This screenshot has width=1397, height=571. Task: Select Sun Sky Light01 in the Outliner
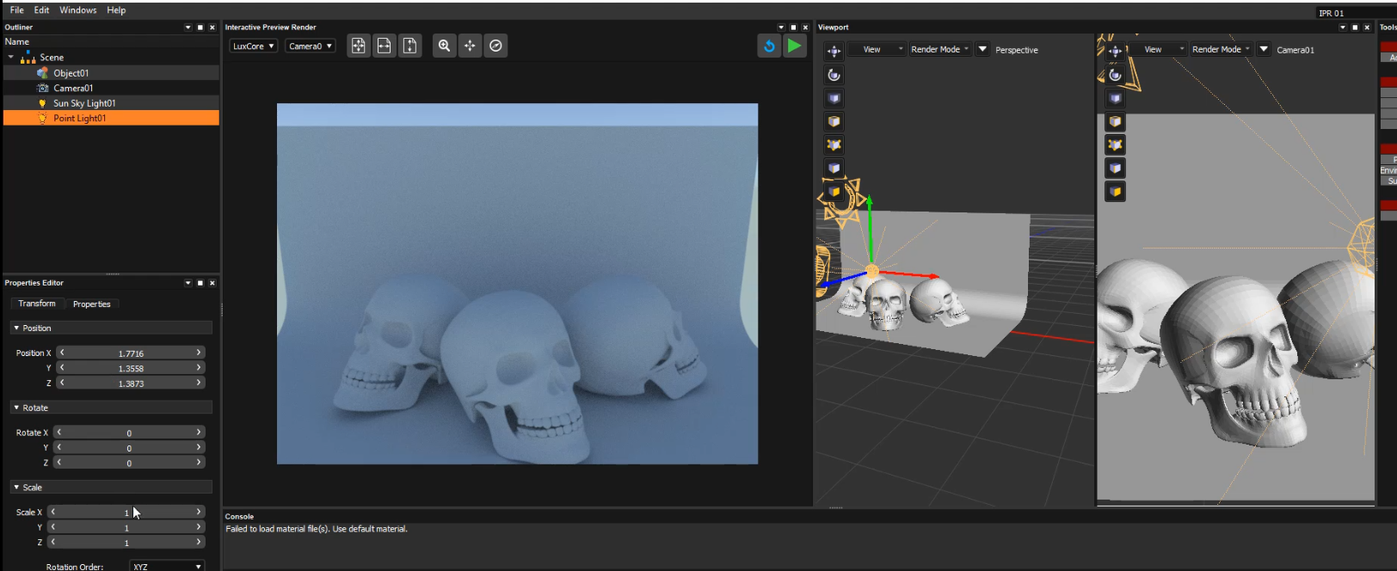pos(84,103)
